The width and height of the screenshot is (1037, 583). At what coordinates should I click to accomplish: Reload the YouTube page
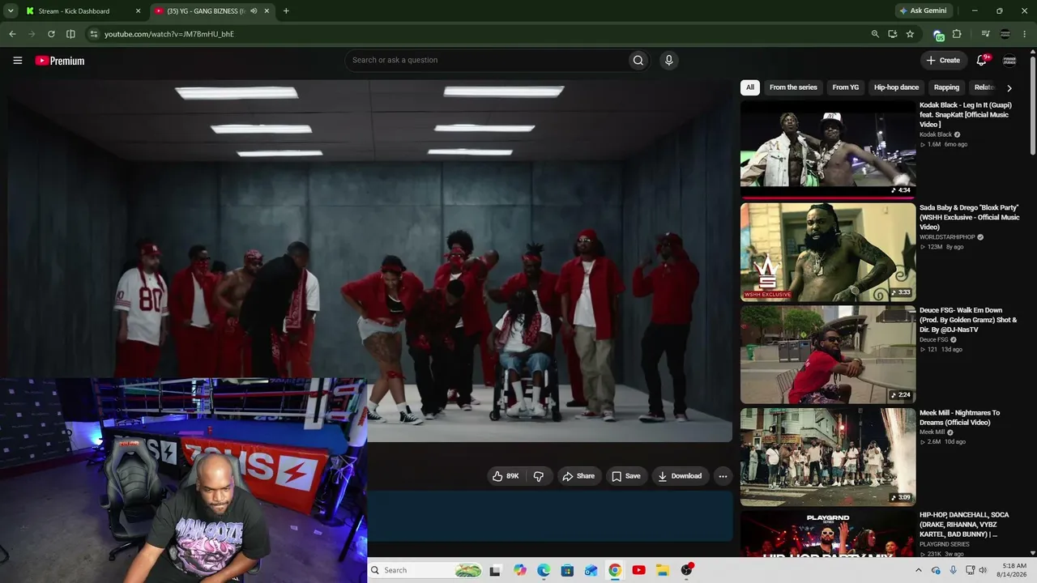point(51,34)
